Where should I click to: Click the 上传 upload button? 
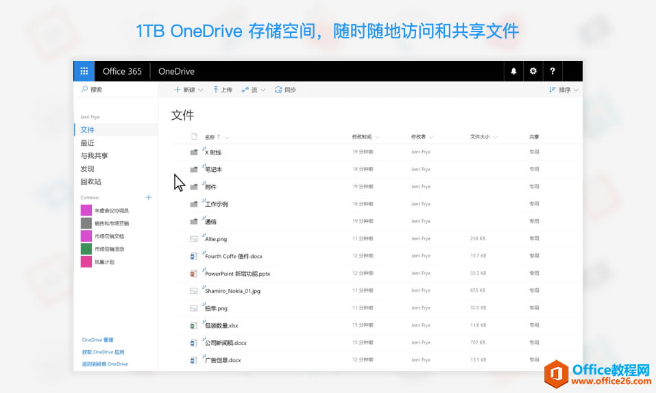click(x=223, y=90)
